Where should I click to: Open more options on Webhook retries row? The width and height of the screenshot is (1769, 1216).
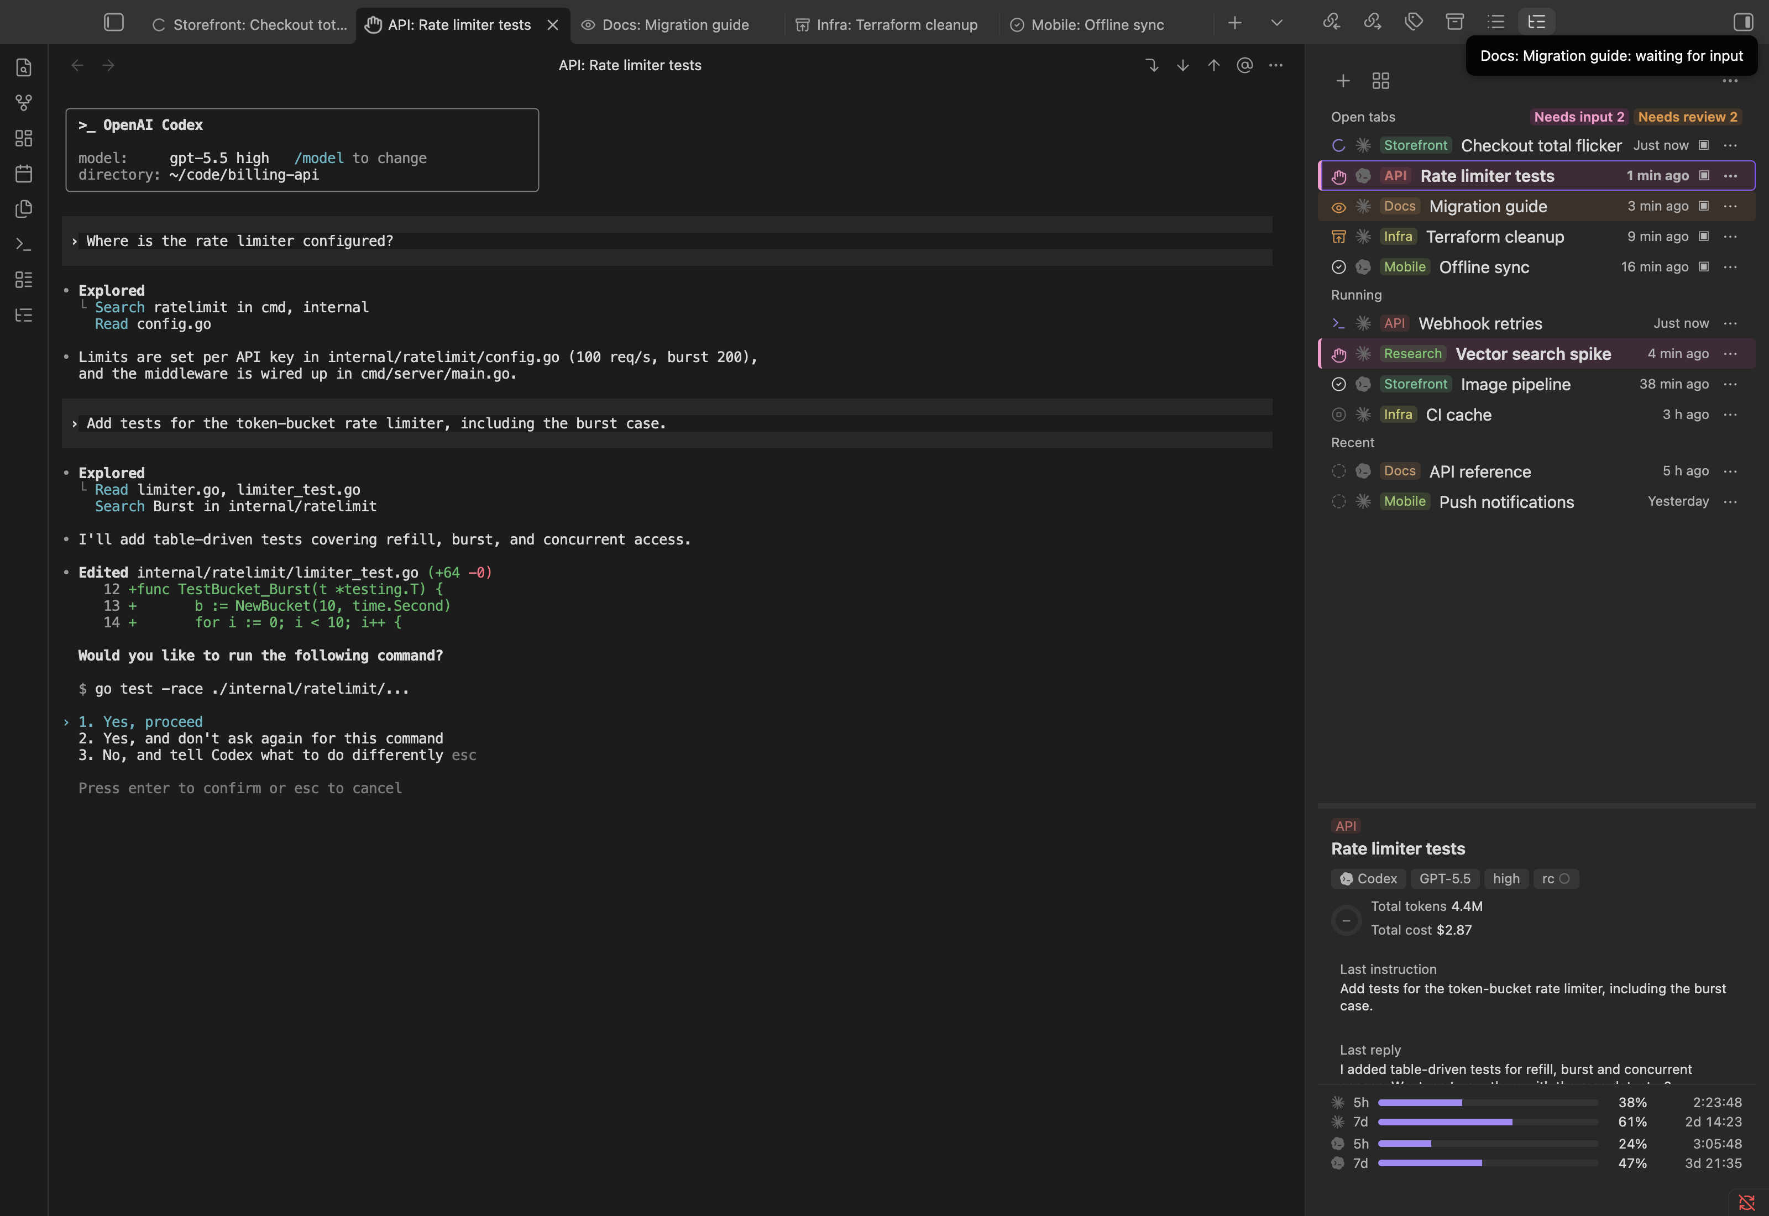tap(1730, 323)
